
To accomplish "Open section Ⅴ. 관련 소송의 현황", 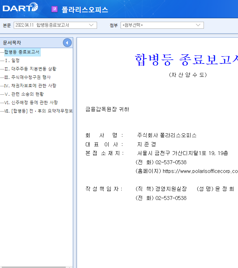I will point(24,94).
